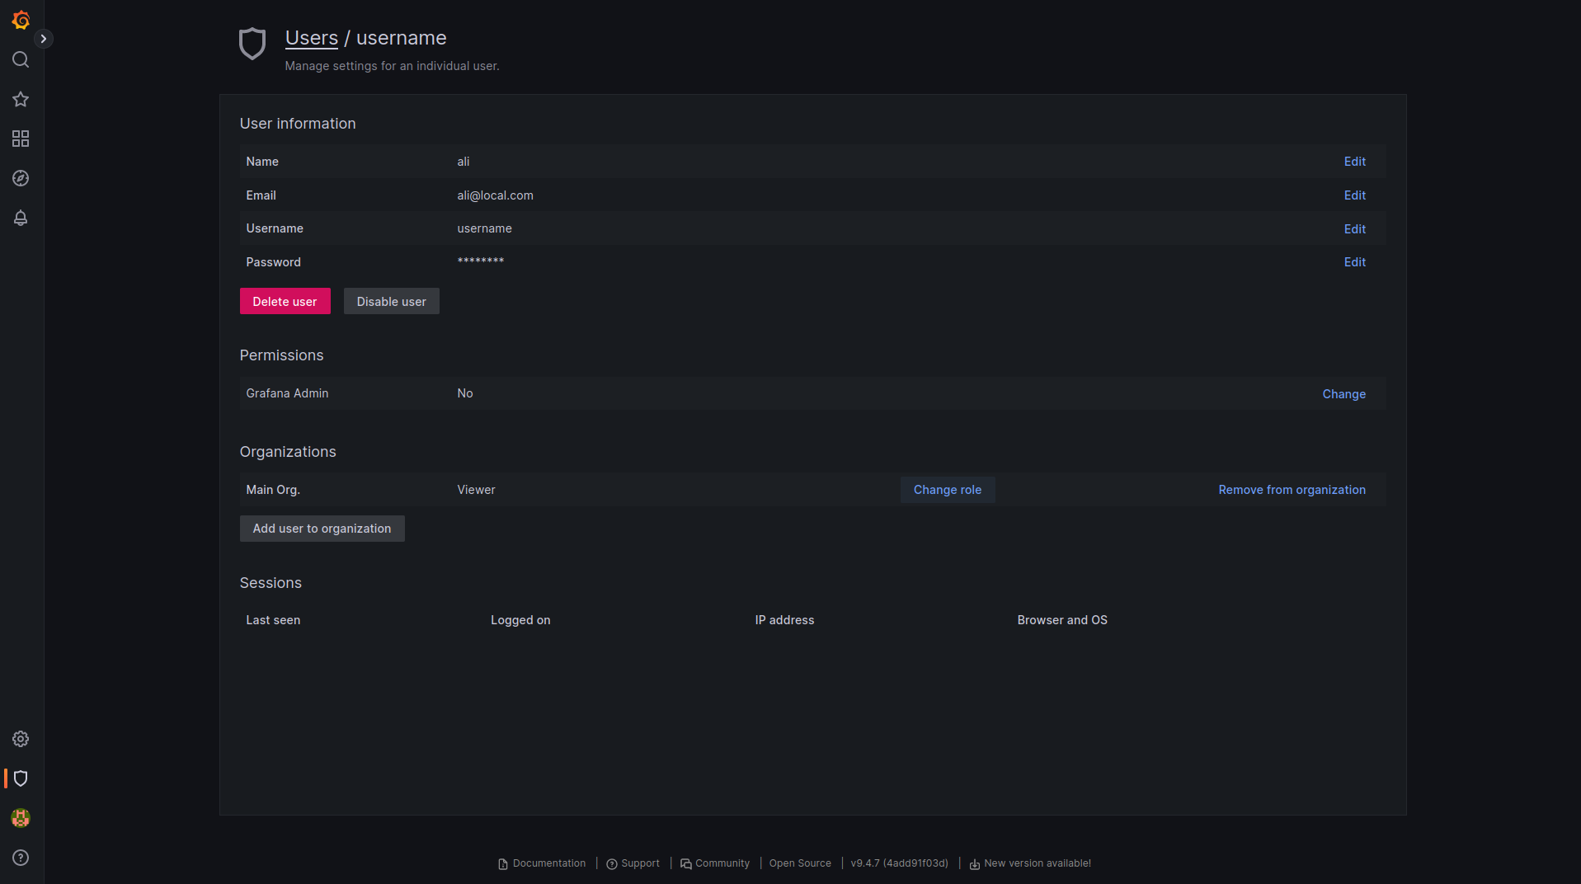Viewport: 1581px width, 884px height.
Task: Click the Logged on column header
Action: [x=520, y=620]
